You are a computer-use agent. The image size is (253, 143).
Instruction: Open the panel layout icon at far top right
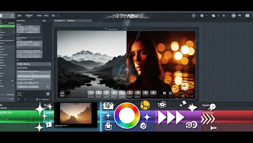247,16
